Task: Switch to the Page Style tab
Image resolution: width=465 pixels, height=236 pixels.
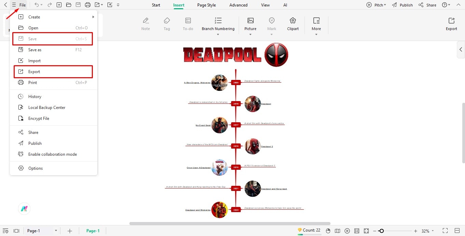Action: pos(207,5)
